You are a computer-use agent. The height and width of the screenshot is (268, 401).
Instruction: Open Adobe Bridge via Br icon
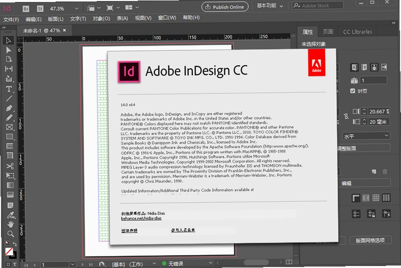coord(26,9)
